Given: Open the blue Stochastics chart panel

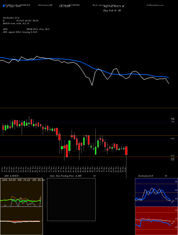Looking at the screenshot, I should (156, 192).
